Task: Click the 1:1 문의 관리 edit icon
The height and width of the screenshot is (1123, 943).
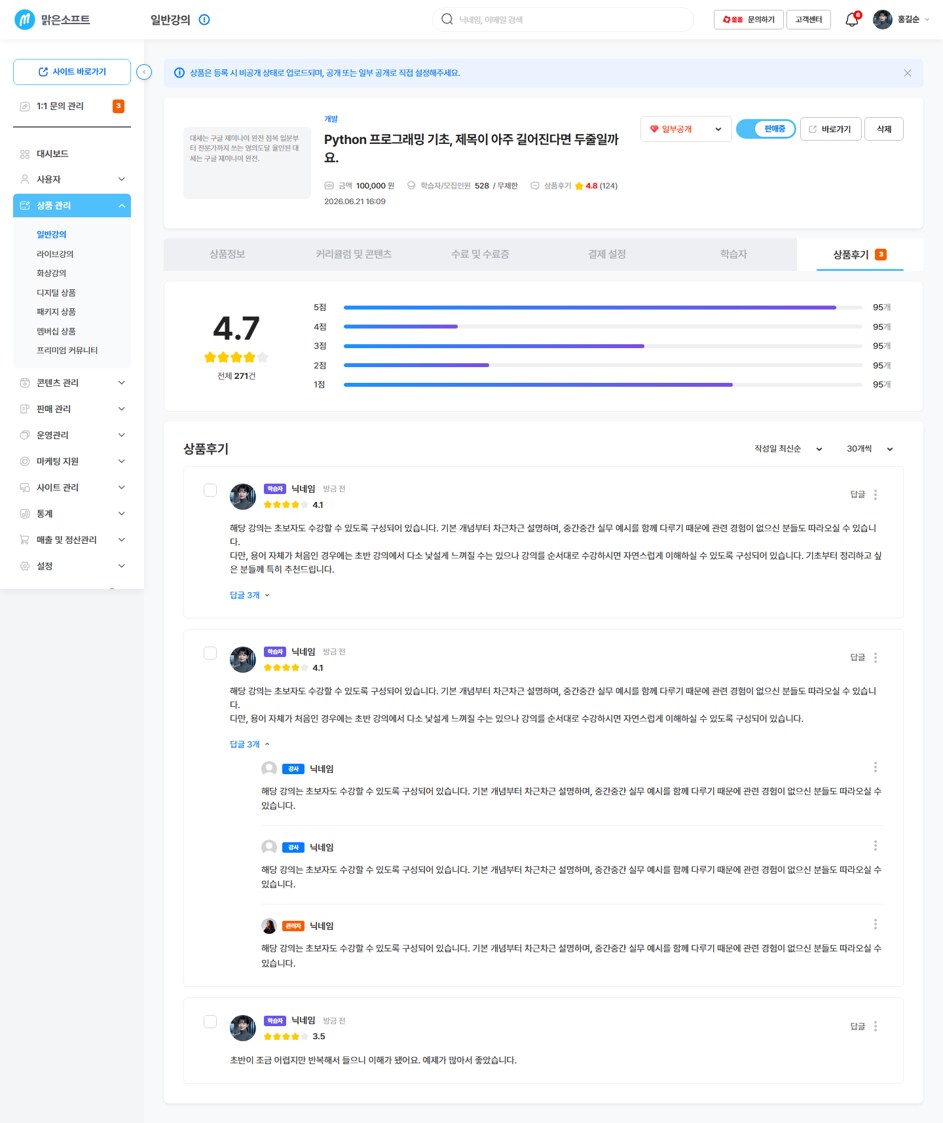Action: click(25, 106)
